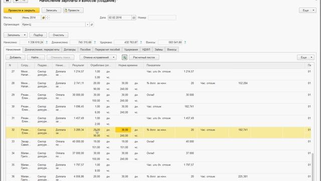This screenshot has width=321, height=181.
Task: Open the Еще dropdown in the table toolbar
Action: click(x=305, y=57)
